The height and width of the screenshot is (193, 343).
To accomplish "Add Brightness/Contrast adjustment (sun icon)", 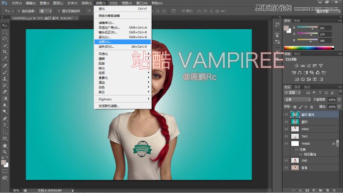I will (x=296, y=66).
